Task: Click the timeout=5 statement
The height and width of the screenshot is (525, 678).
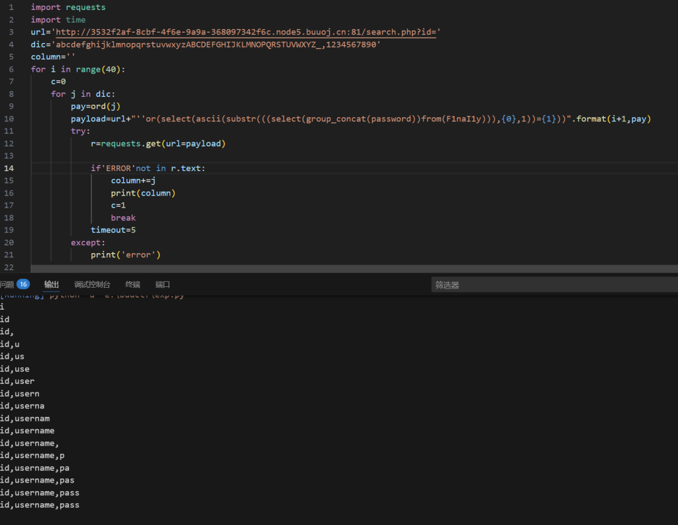Action: (x=113, y=230)
